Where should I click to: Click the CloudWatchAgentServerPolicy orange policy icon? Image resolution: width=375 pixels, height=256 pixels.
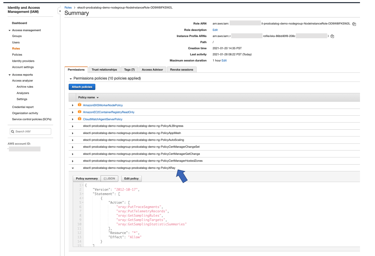[80, 119]
